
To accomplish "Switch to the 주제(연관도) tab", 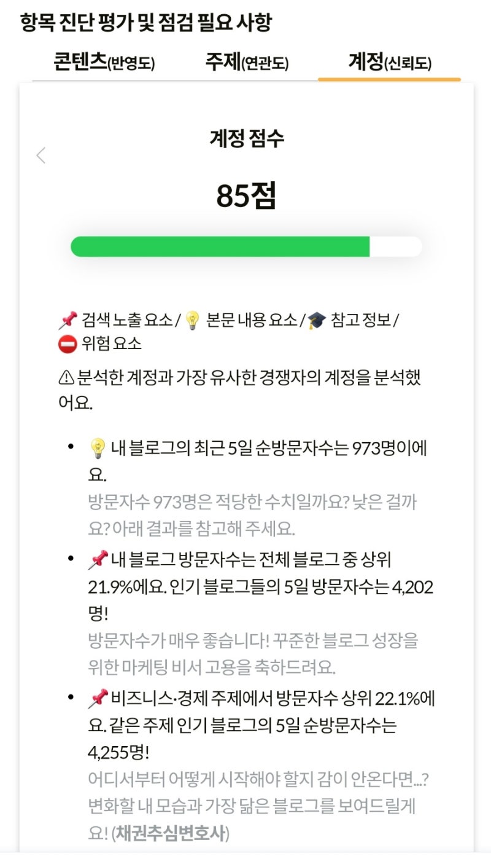I will (247, 63).
